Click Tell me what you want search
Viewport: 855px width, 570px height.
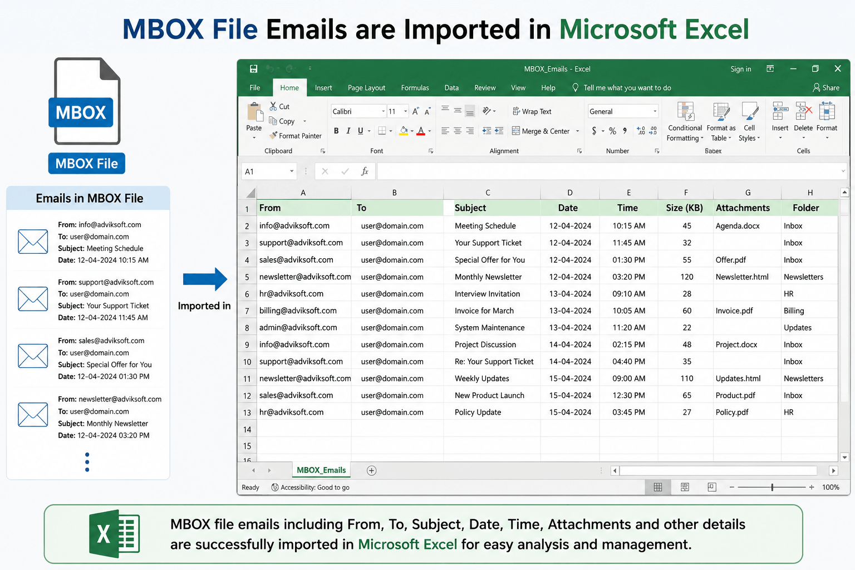[x=622, y=88]
